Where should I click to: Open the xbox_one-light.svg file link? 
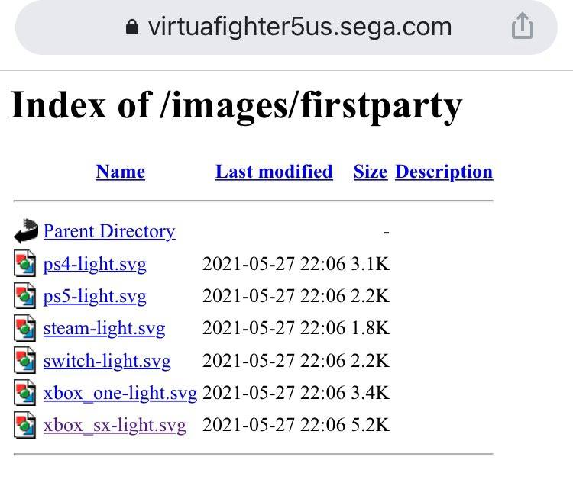coord(120,394)
